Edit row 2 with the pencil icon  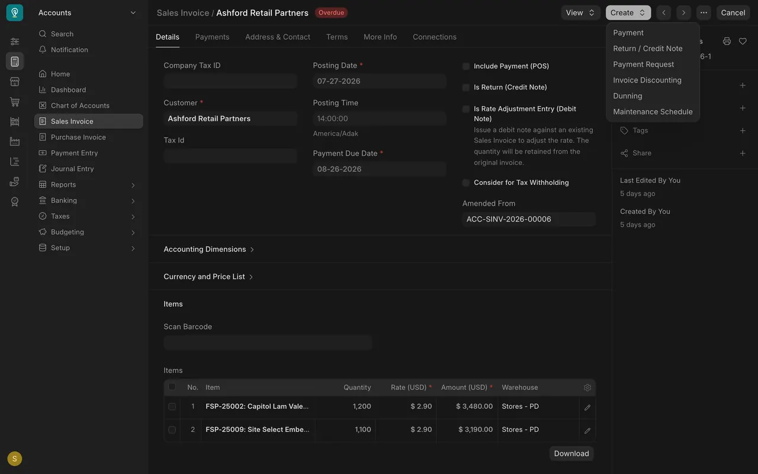tap(587, 430)
